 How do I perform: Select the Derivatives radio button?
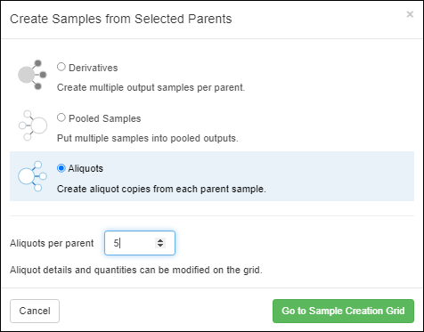click(61, 67)
